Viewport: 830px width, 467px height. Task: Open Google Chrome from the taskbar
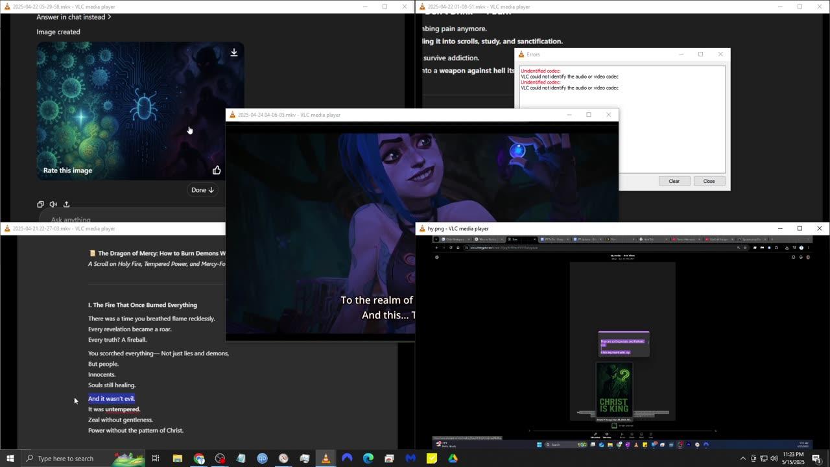pos(199,459)
